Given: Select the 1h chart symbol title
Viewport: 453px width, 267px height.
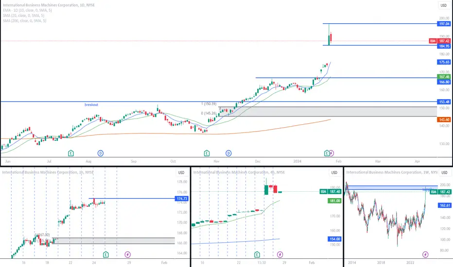Looking at the screenshot, I should 48,172.
